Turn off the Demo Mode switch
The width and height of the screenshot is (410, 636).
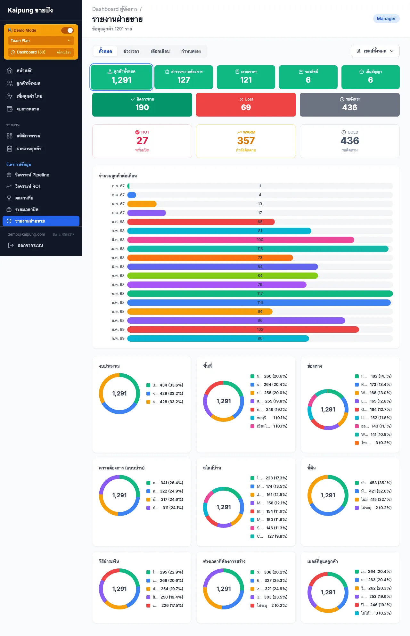(x=67, y=30)
